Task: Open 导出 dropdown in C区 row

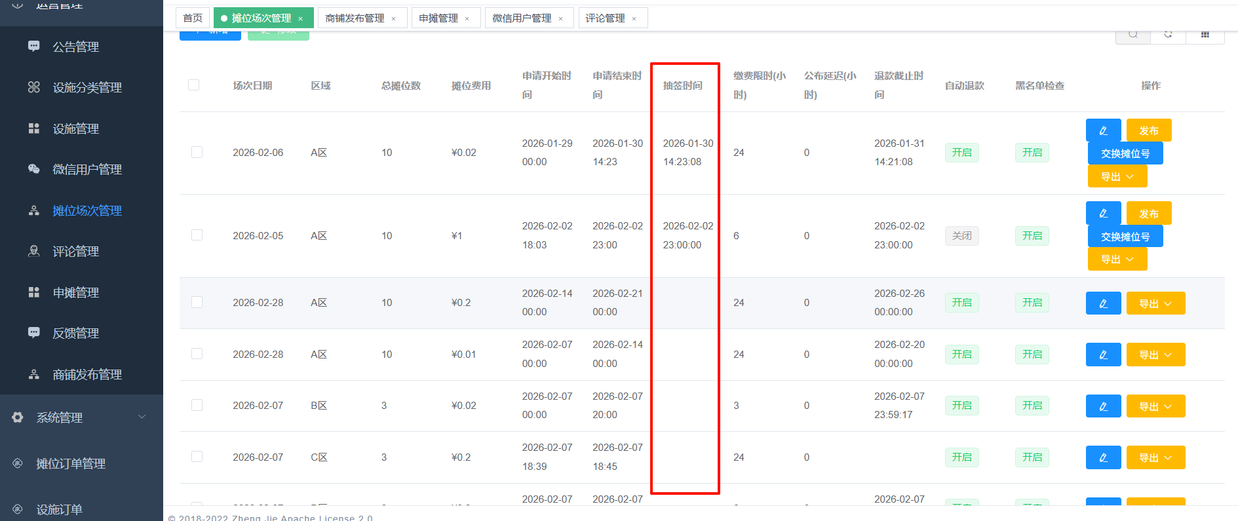Action: pos(1155,457)
